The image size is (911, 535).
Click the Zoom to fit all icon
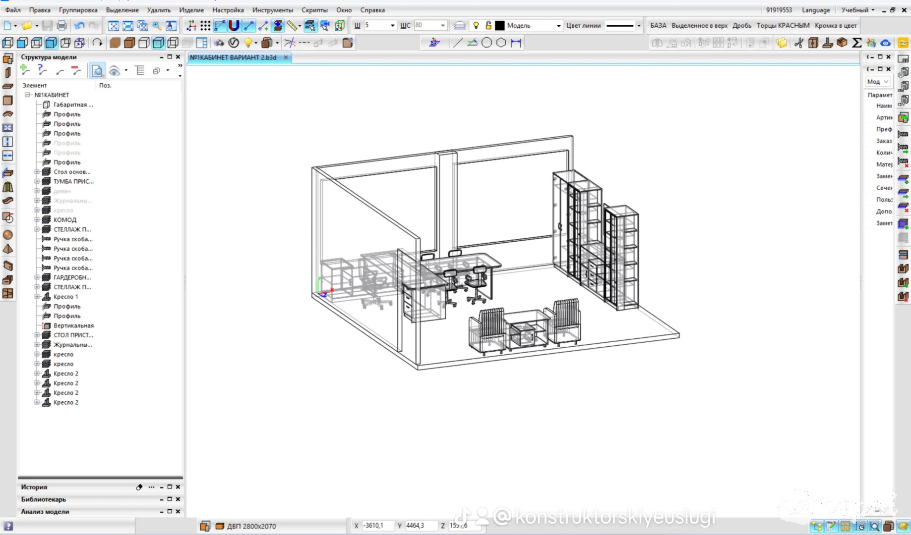114,26
